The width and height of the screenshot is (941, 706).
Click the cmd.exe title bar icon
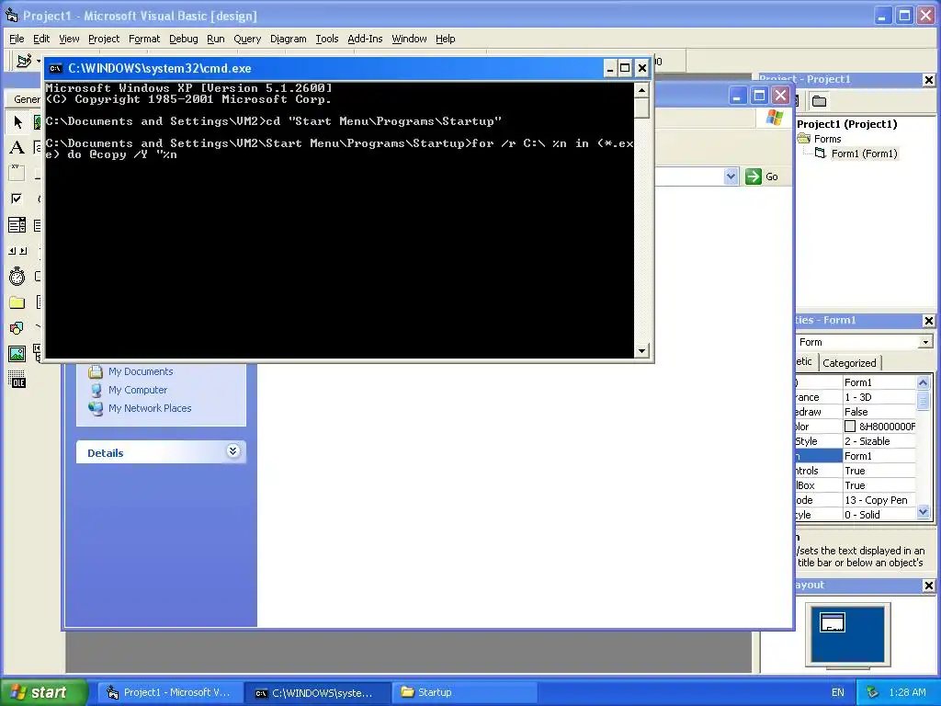pyautogui.click(x=56, y=68)
